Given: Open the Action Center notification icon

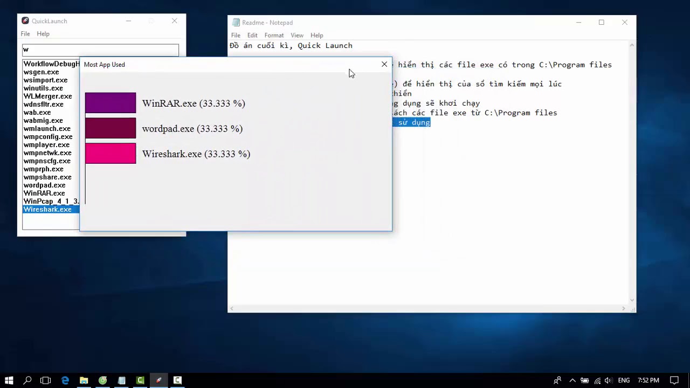Looking at the screenshot, I should [674, 380].
